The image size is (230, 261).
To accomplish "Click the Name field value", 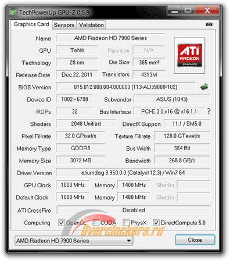I will click(110, 38).
